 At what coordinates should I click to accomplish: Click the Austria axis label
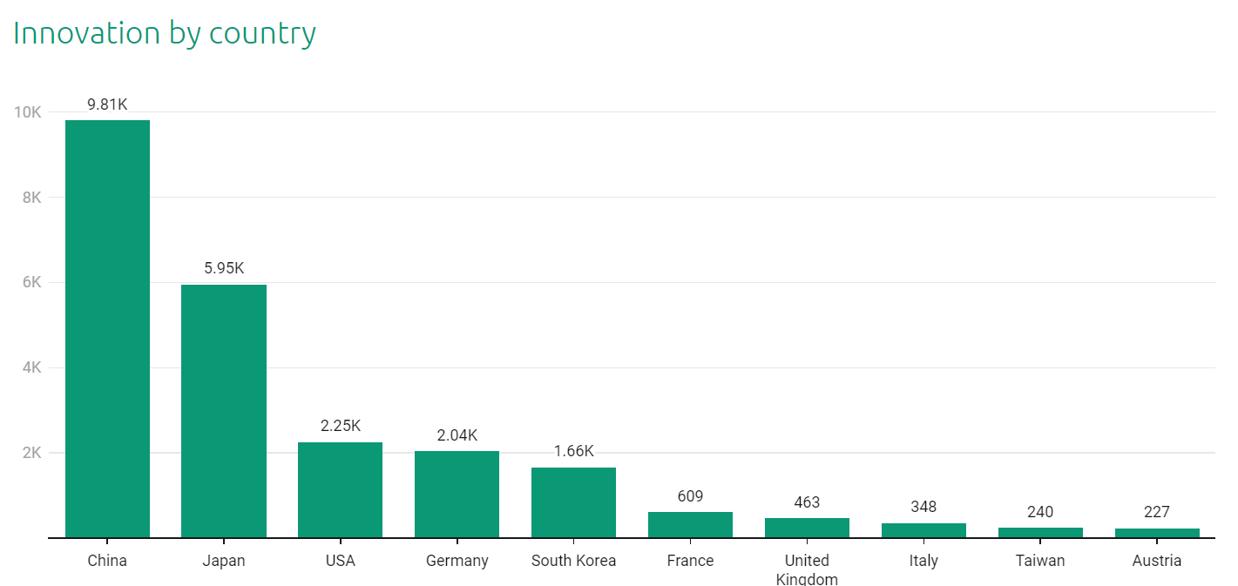click(x=1157, y=561)
